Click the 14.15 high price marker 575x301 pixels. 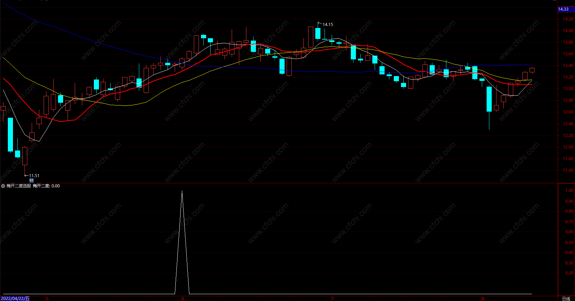[x=328, y=25]
